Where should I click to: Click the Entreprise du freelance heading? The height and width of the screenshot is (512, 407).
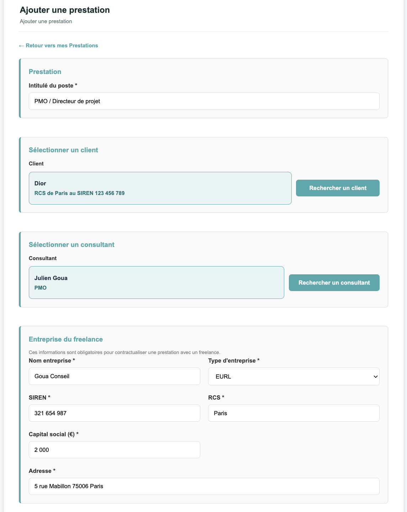click(66, 339)
